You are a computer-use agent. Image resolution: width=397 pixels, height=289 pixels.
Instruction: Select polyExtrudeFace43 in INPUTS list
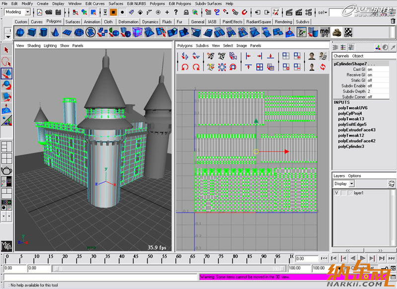coord(356,130)
